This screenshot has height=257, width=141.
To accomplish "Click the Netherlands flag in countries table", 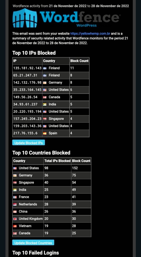I will 15,204.
